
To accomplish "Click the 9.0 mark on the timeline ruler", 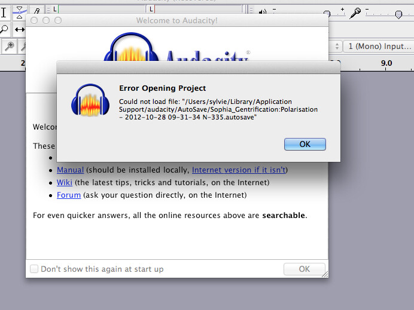I will tap(386, 63).
